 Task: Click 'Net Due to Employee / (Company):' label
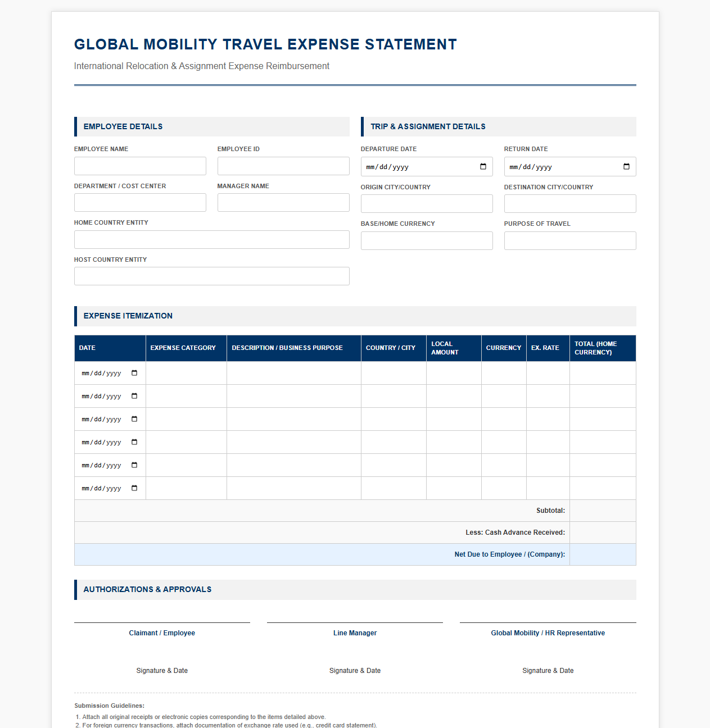pos(510,554)
